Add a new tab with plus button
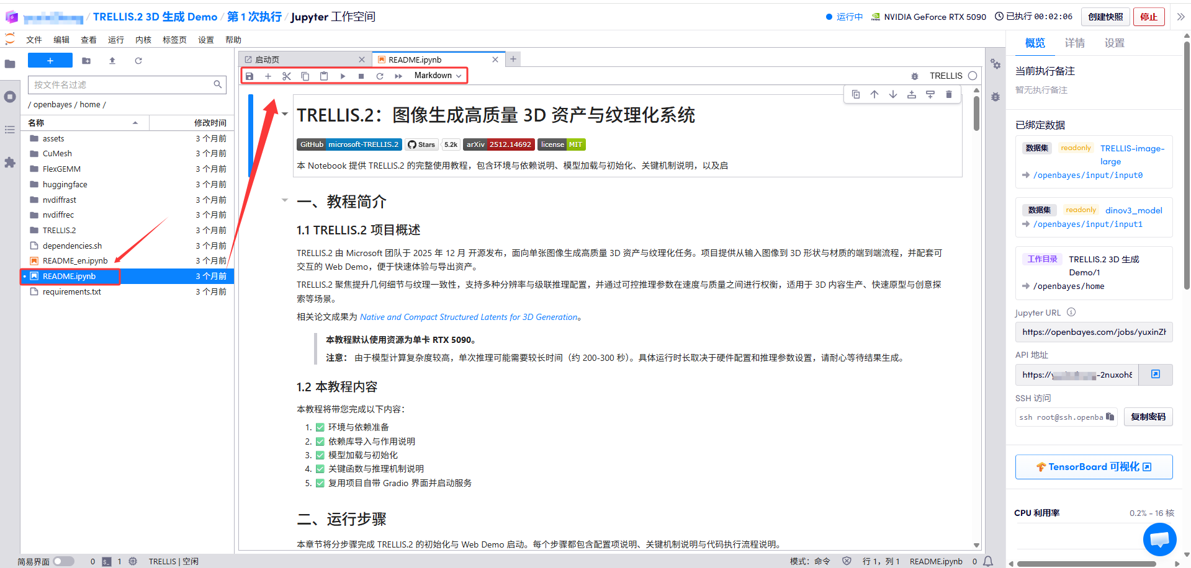The image size is (1191, 568). (513, 59)
